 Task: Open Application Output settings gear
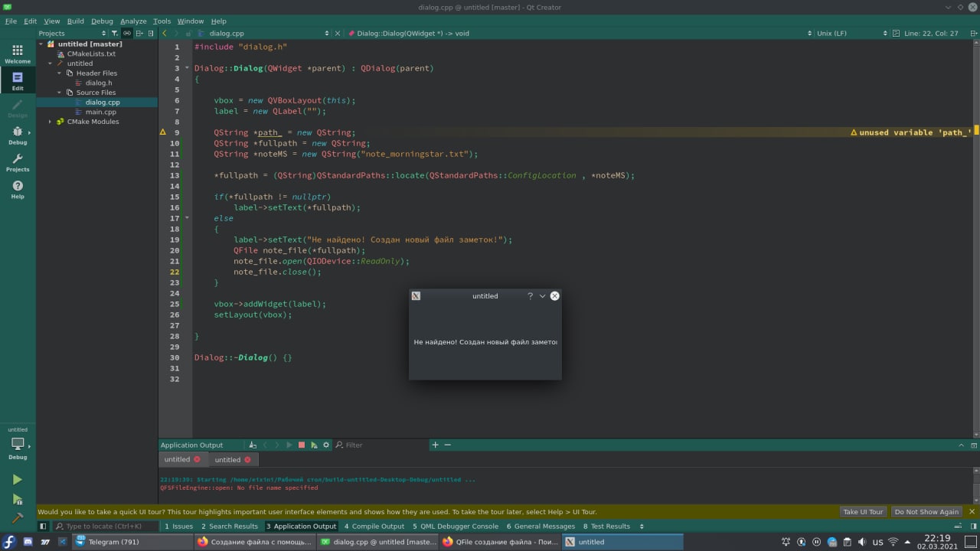point(326,445)
